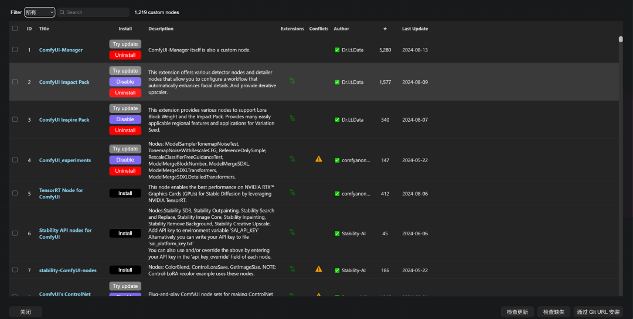This screenshot has height=319, width=633.
Task: Sort by the star column header
Action: (384, 29)
